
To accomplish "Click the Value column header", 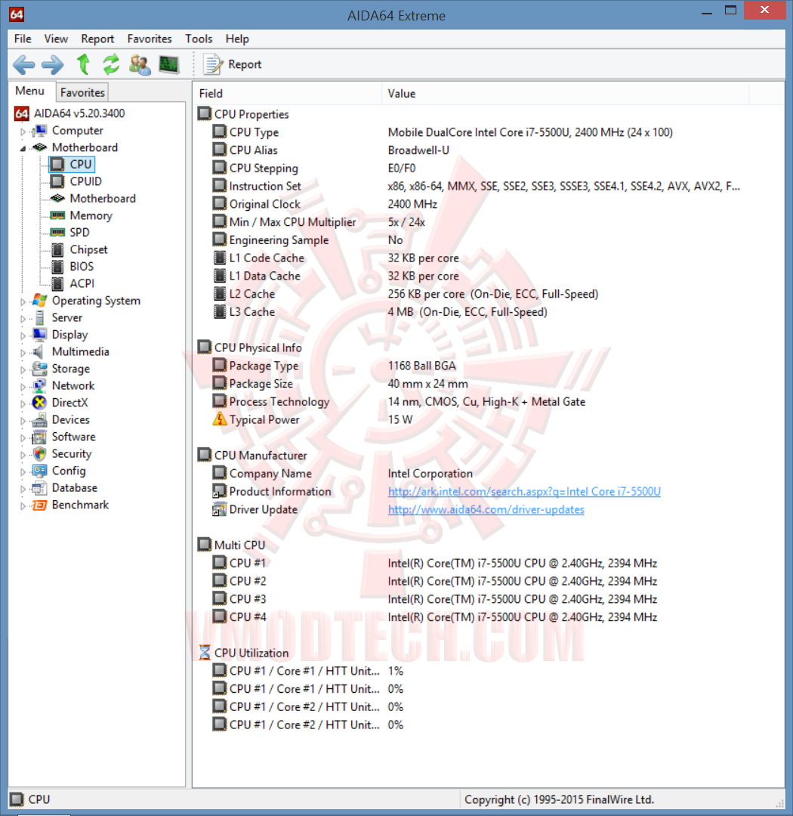I will pos(566,94).
